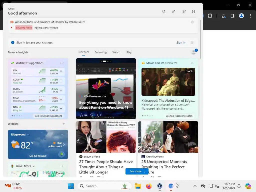Dismiss the Amanda Knox breaking news banner
Image resolution: width=256 pixels, height=192 pixels.
pyautogui.click(x=192, y=22)
